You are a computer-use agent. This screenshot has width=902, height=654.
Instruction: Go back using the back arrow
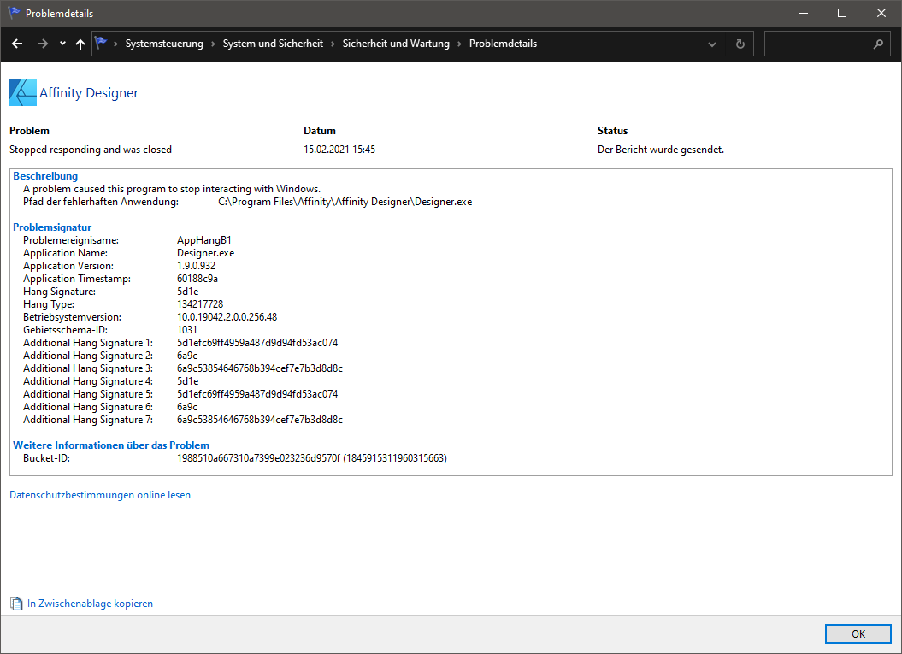point(17,44)
